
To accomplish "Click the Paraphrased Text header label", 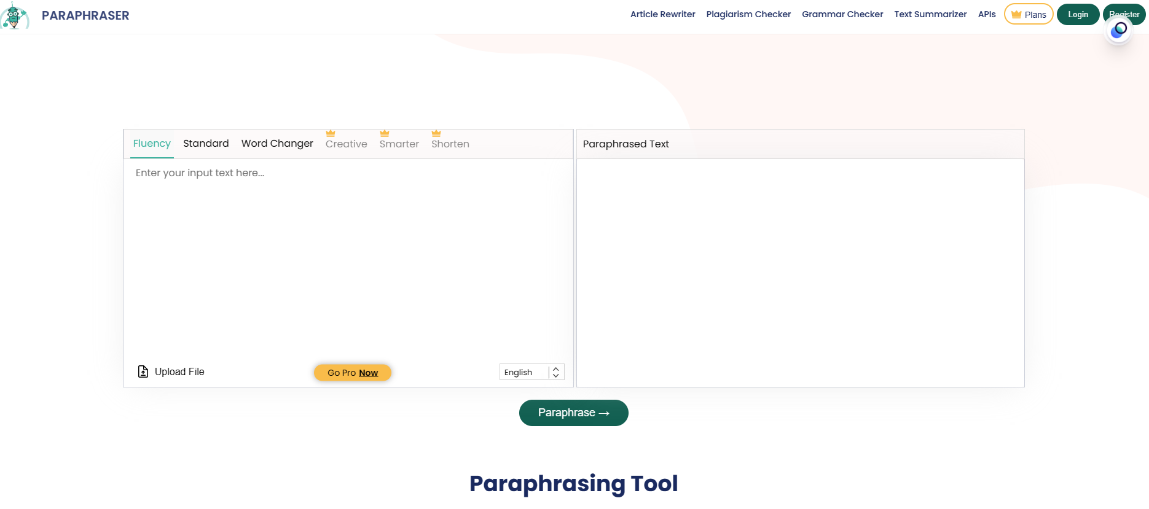I will click(x=625, y=144).
